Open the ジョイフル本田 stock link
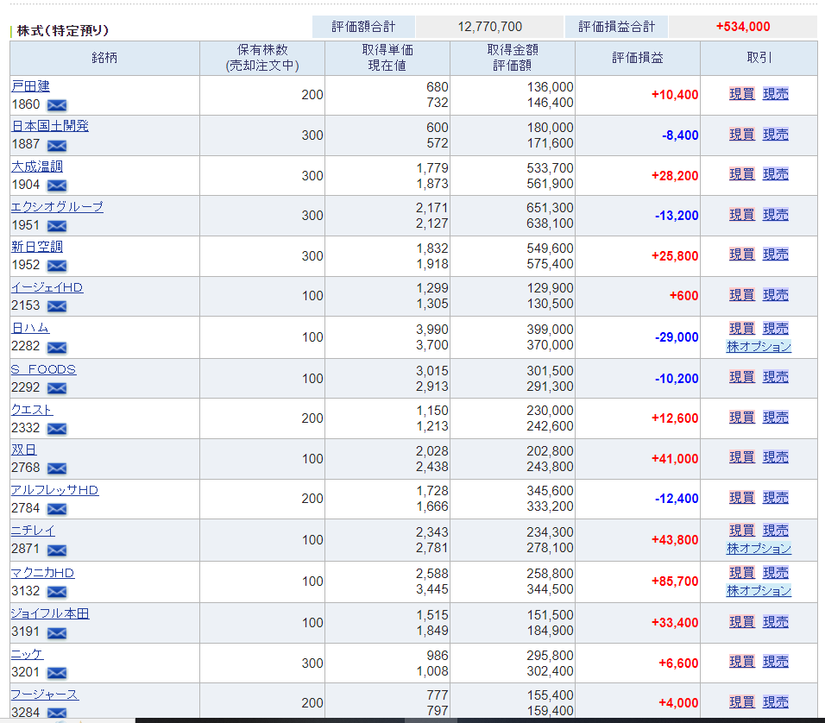Screen dimensions: 825x723 point(50,613)
